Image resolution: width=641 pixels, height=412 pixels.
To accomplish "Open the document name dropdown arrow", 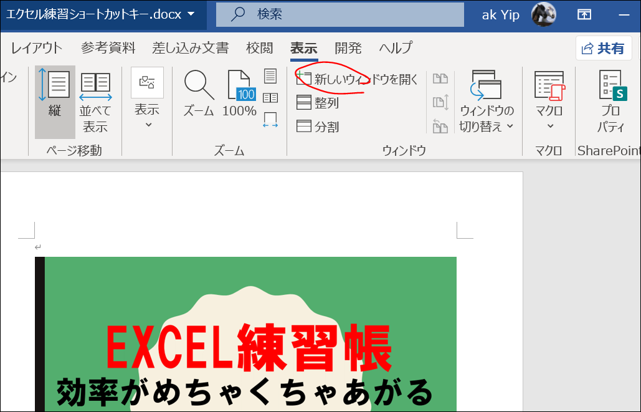I will tap(191, 14).
